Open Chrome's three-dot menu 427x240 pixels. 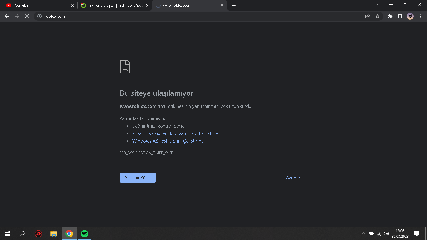click(x=420, y=16)
